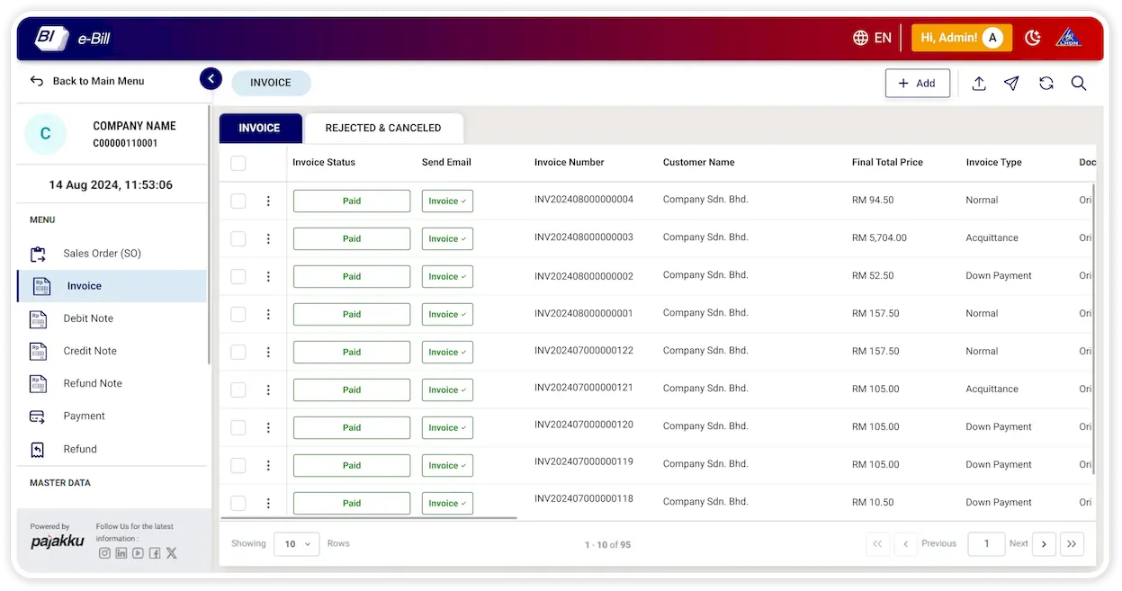Image resolution: width=1122 pixels, height=591 pixels.
Task: Click the upload/export icon in toolbar
Action: (x=979, y=83)
